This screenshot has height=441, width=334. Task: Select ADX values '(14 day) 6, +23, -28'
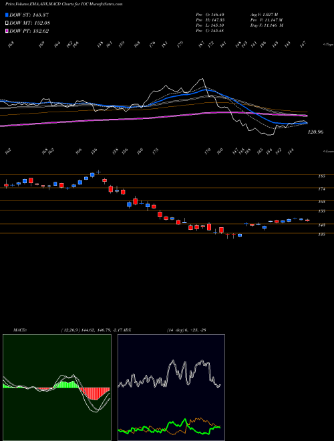tap(186, 330)
